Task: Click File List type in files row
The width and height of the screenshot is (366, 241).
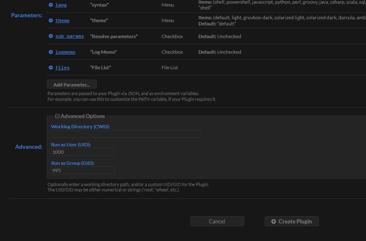Action: pyautogui.click(x=170, y=68)
